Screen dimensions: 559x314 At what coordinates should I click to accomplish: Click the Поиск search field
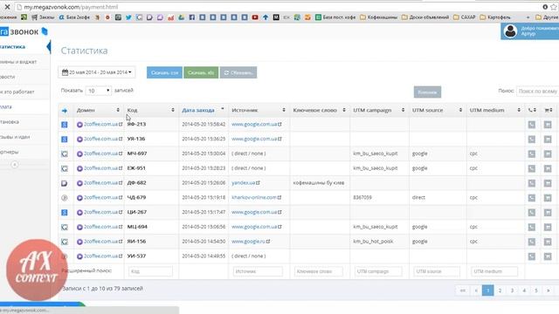(538, 91)
